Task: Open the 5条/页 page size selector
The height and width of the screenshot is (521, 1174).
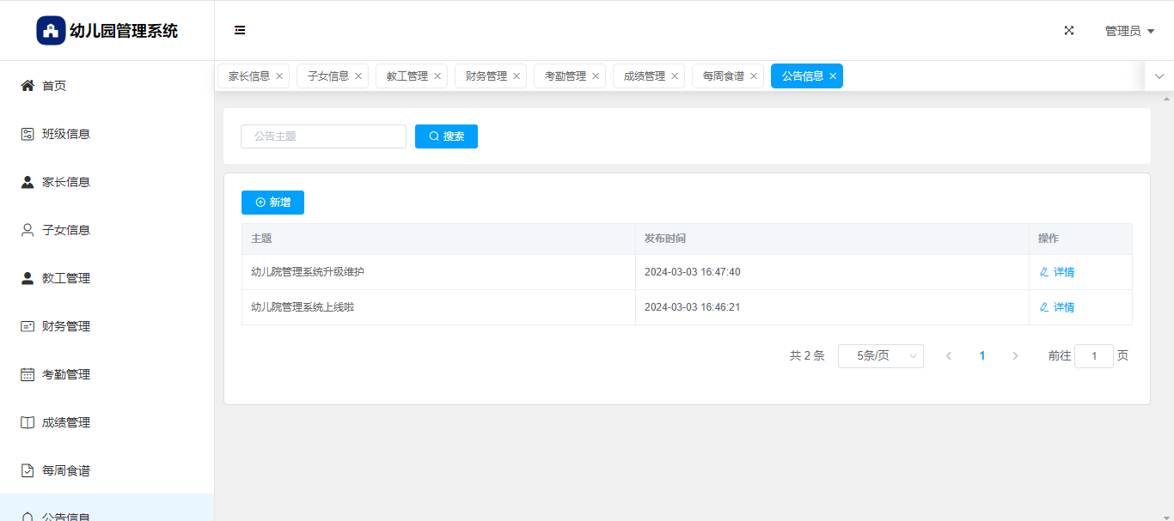Action: click(x=880, y=356)
